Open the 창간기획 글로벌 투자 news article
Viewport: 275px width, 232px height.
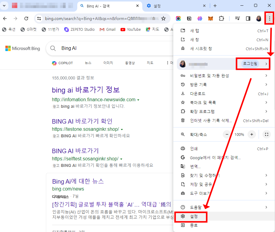[x=112, y=204]
